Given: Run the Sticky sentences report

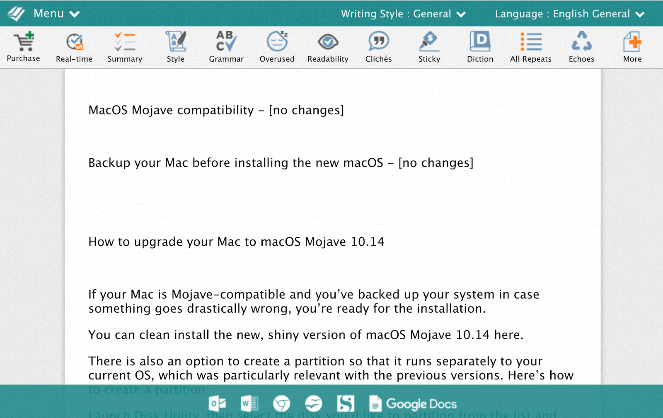Looking at the screenshot, I should click(x=429, y=47).
